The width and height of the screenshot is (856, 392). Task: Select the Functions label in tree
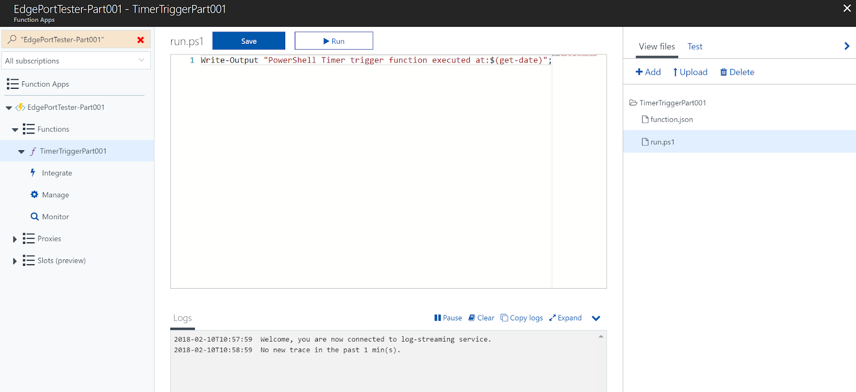53,129
